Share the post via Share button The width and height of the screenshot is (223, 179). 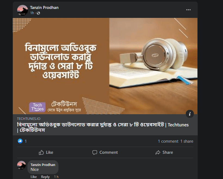point(164,152)
